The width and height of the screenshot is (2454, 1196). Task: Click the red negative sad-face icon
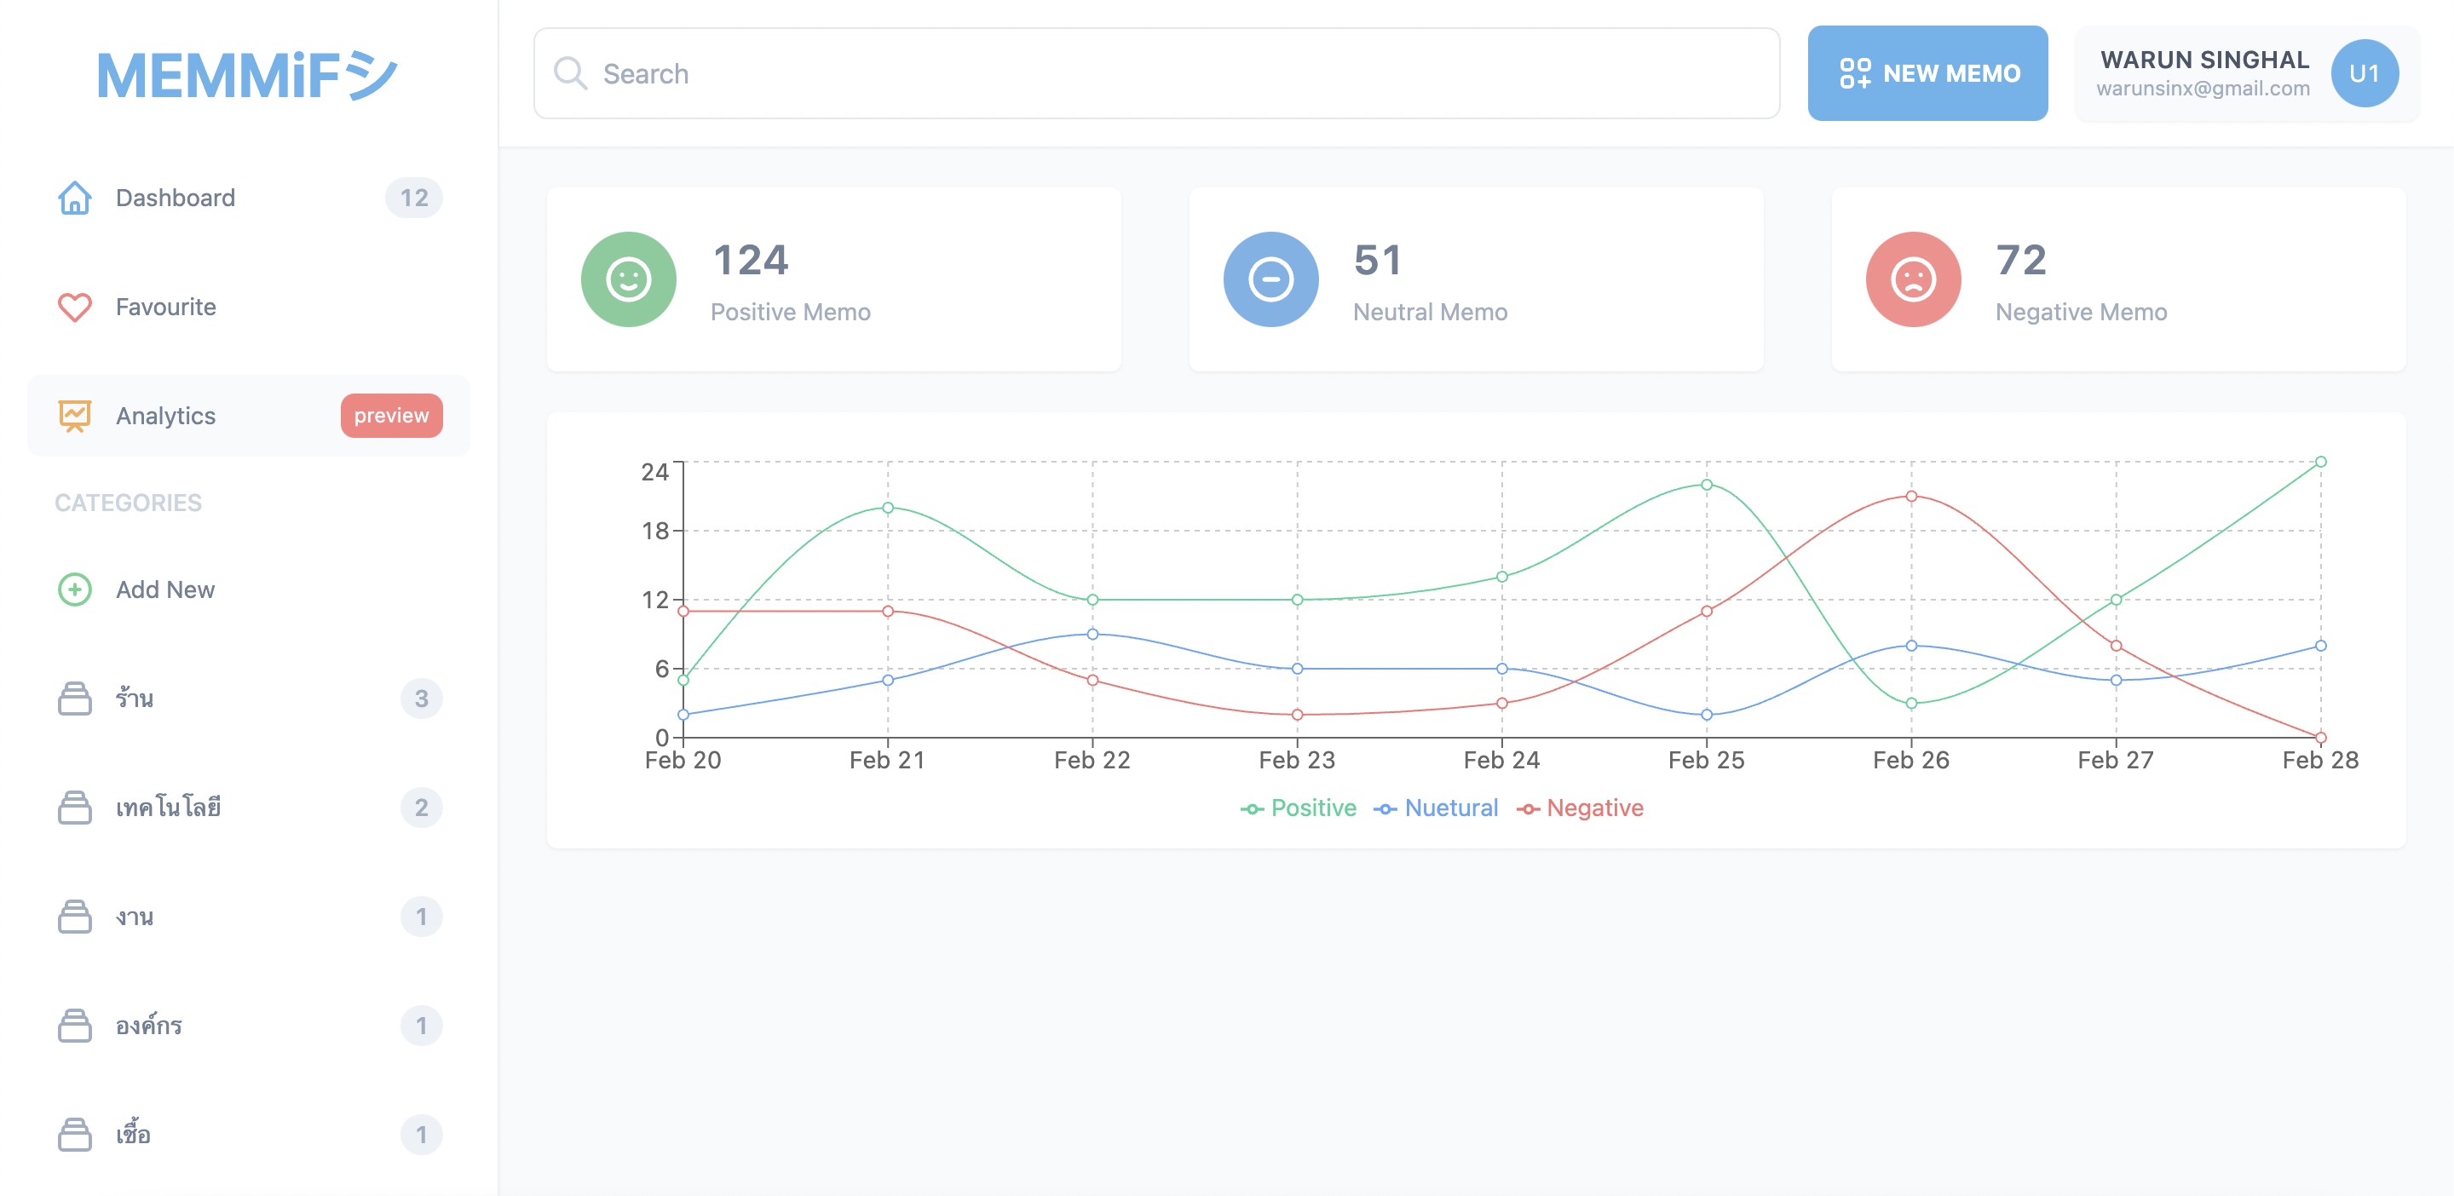pos(1913,280)
